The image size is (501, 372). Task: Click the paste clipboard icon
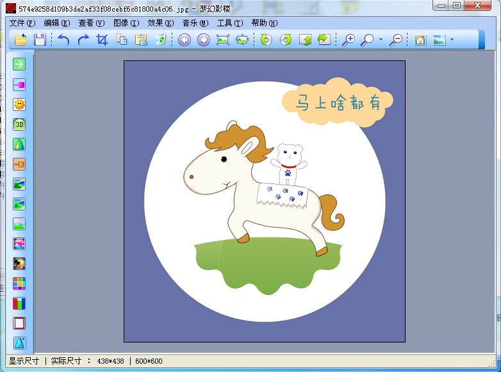[x=141, y=40]
